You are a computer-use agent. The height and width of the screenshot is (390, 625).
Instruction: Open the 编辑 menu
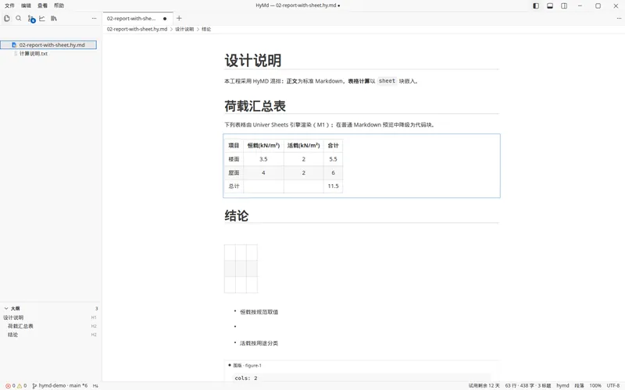pos(26,5)
